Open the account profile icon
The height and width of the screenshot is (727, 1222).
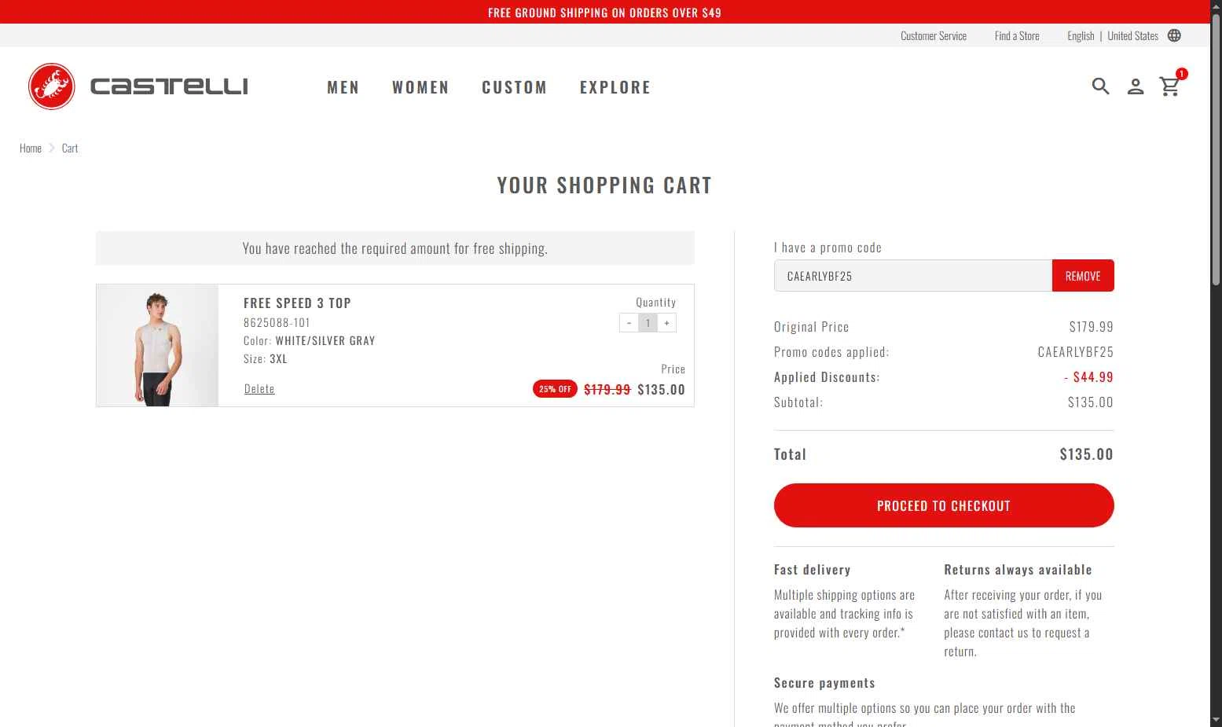pyautogui.click(x=1135, y=86)
